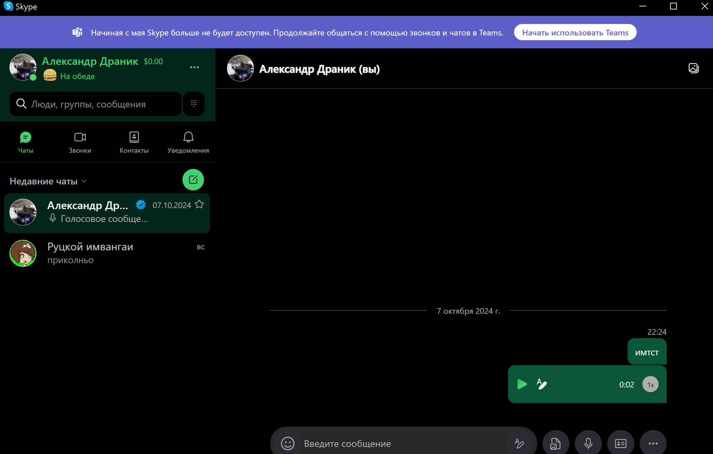The height and width of the screenshot is (454, 713).
Task: Click the $0.00 Skype credit balance
Action: click(x=153, y=61)
